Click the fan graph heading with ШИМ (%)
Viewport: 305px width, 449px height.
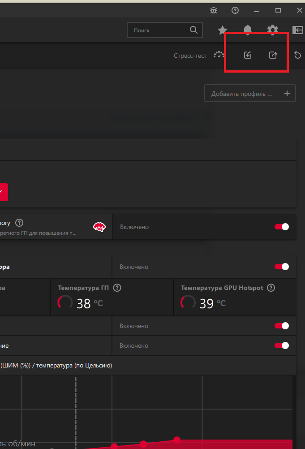56,365
